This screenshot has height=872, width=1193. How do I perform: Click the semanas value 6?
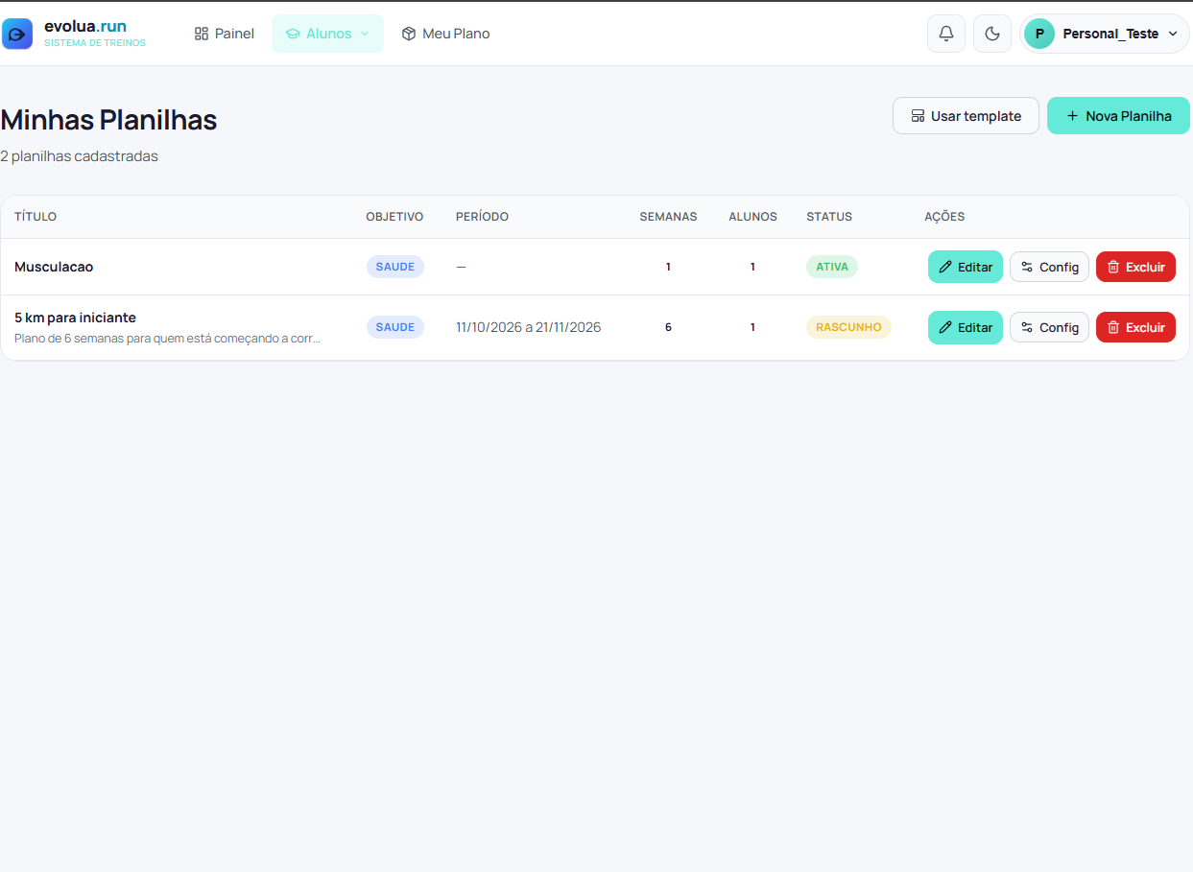point(668,327)
